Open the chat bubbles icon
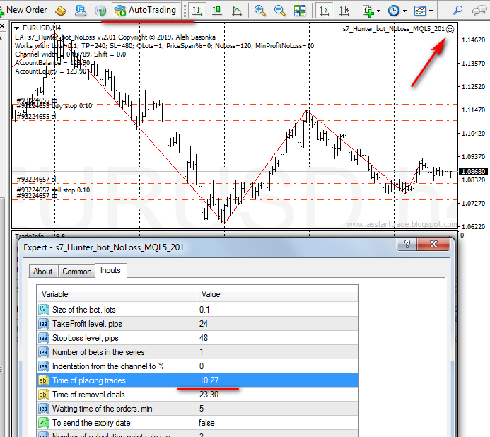 tap(479, 11)
